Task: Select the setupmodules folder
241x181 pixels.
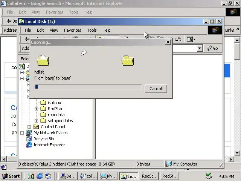Action: pyautogui.click(x=60, y=121)
